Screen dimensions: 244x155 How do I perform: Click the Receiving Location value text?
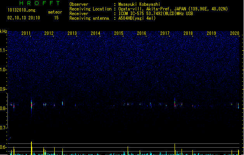click(x=173, y=9)
